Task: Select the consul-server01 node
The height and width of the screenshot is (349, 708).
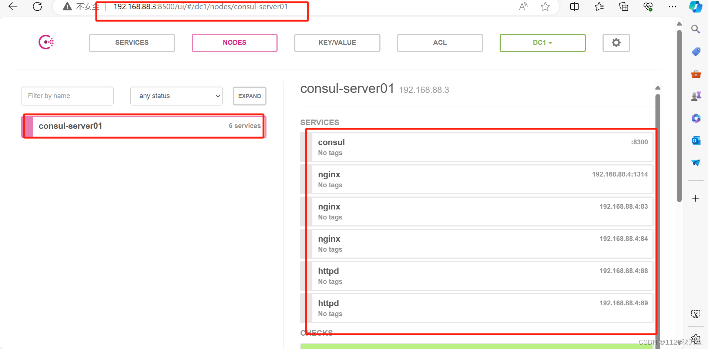Action: [x=144, y=126]
